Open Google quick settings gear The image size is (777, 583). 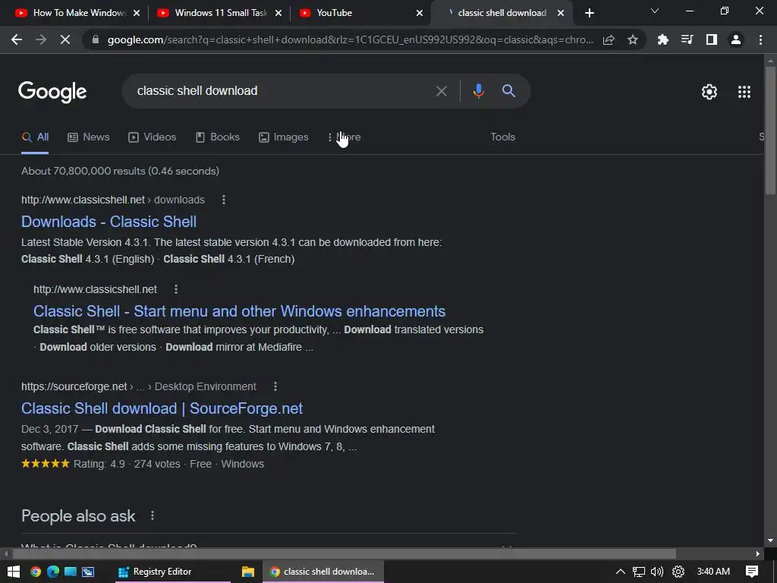709,92
